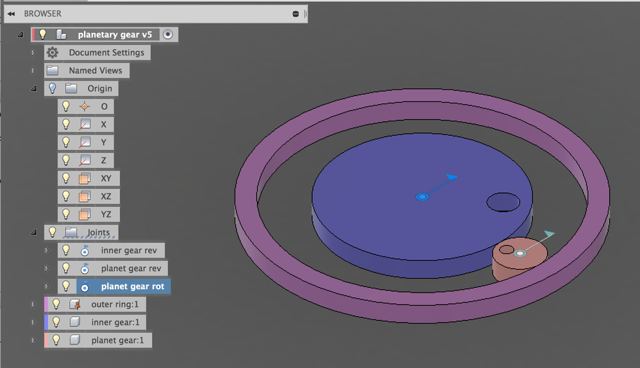Expand the Named Views folder
The width and height of the screenshot is (640, 368).
point(33,71)
